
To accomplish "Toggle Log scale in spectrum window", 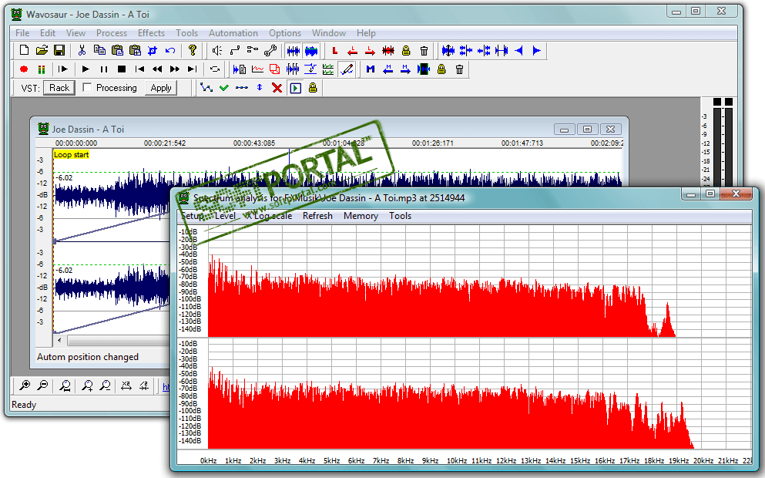I will point(267,216).
